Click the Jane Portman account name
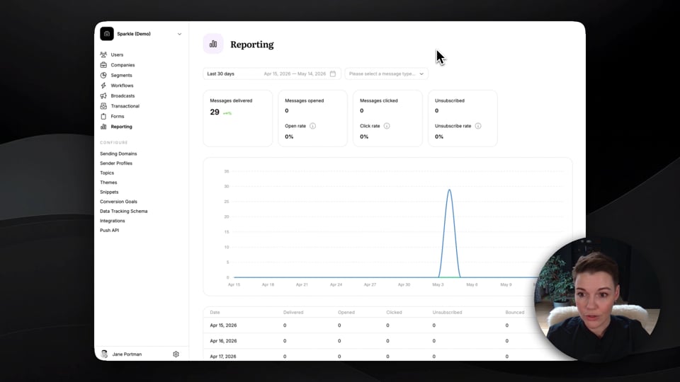 click(127, 354)
